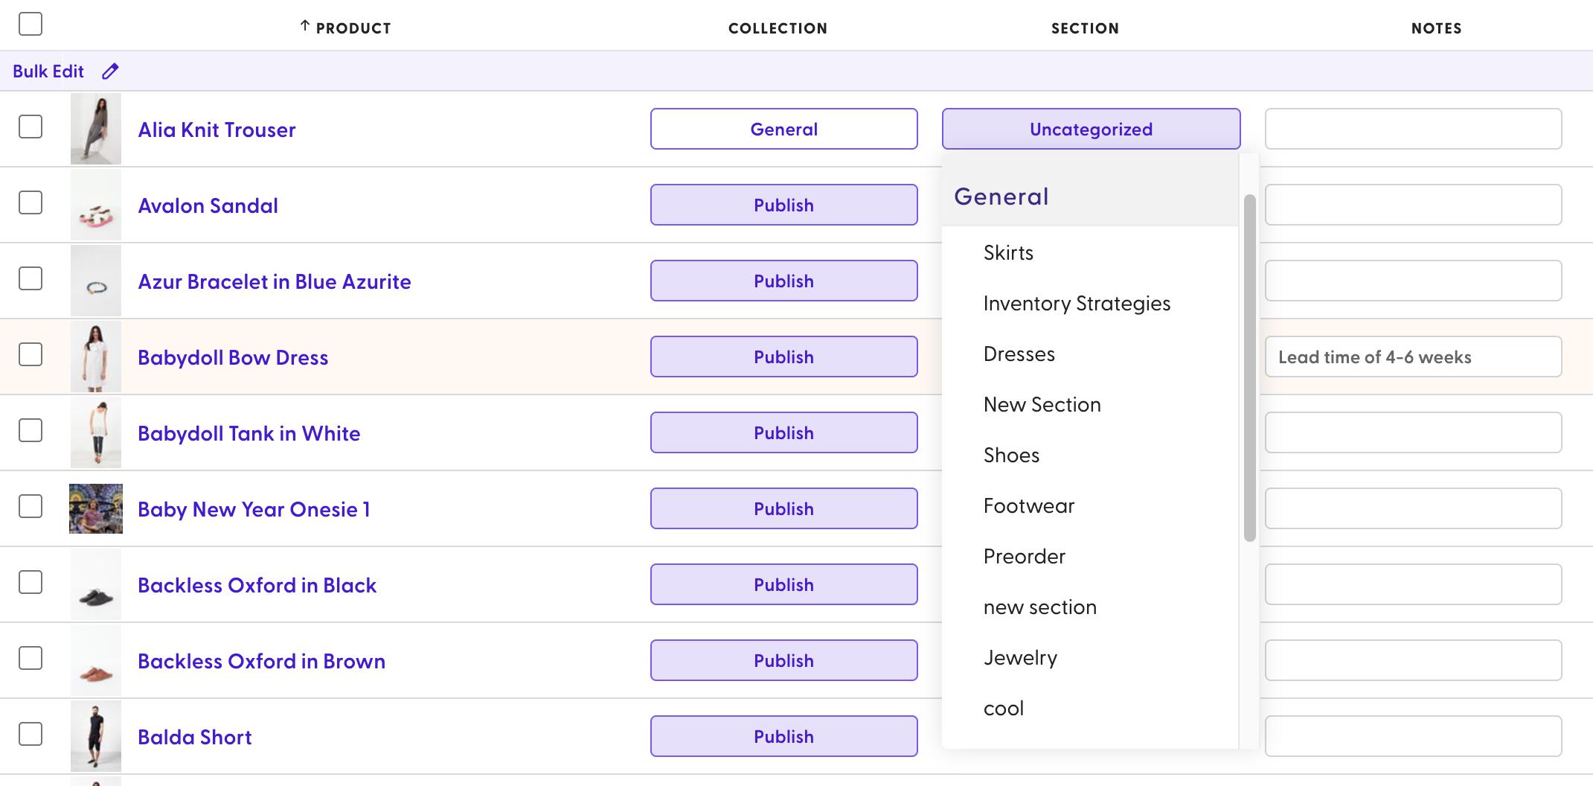Click the Avalon Sandal product image

point(96,205)
